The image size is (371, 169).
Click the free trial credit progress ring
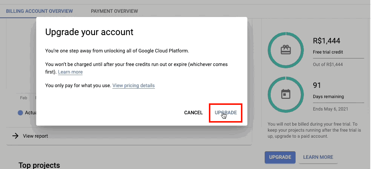(x=286, y=50)
